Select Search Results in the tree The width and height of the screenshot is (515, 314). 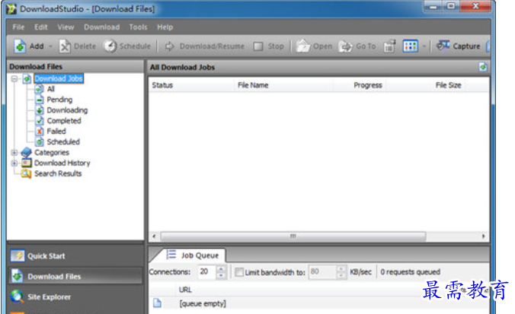click(58, 173)
